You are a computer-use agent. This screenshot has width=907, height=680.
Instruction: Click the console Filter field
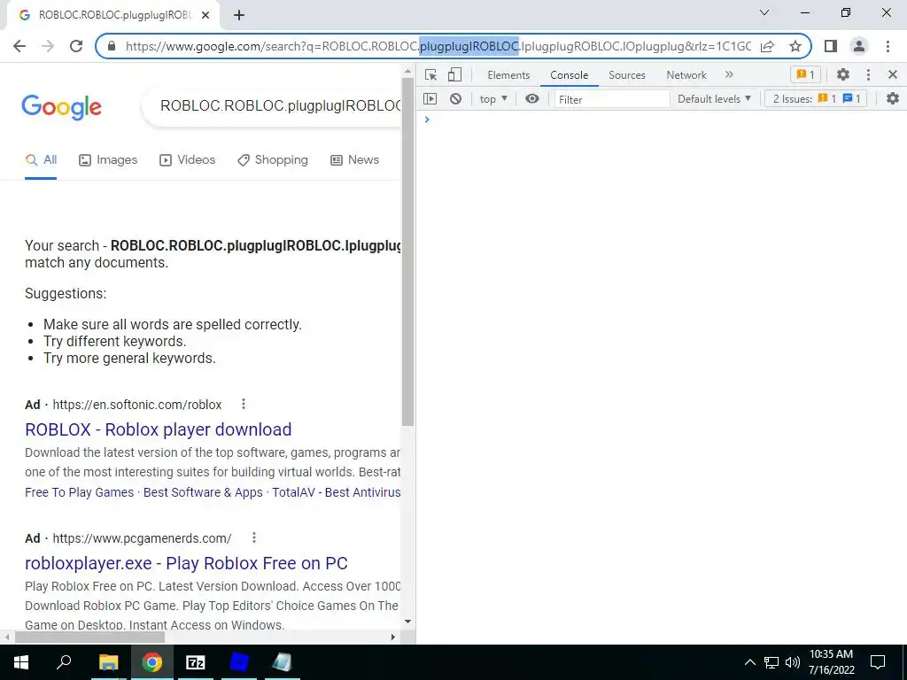[x=611, y=99]
